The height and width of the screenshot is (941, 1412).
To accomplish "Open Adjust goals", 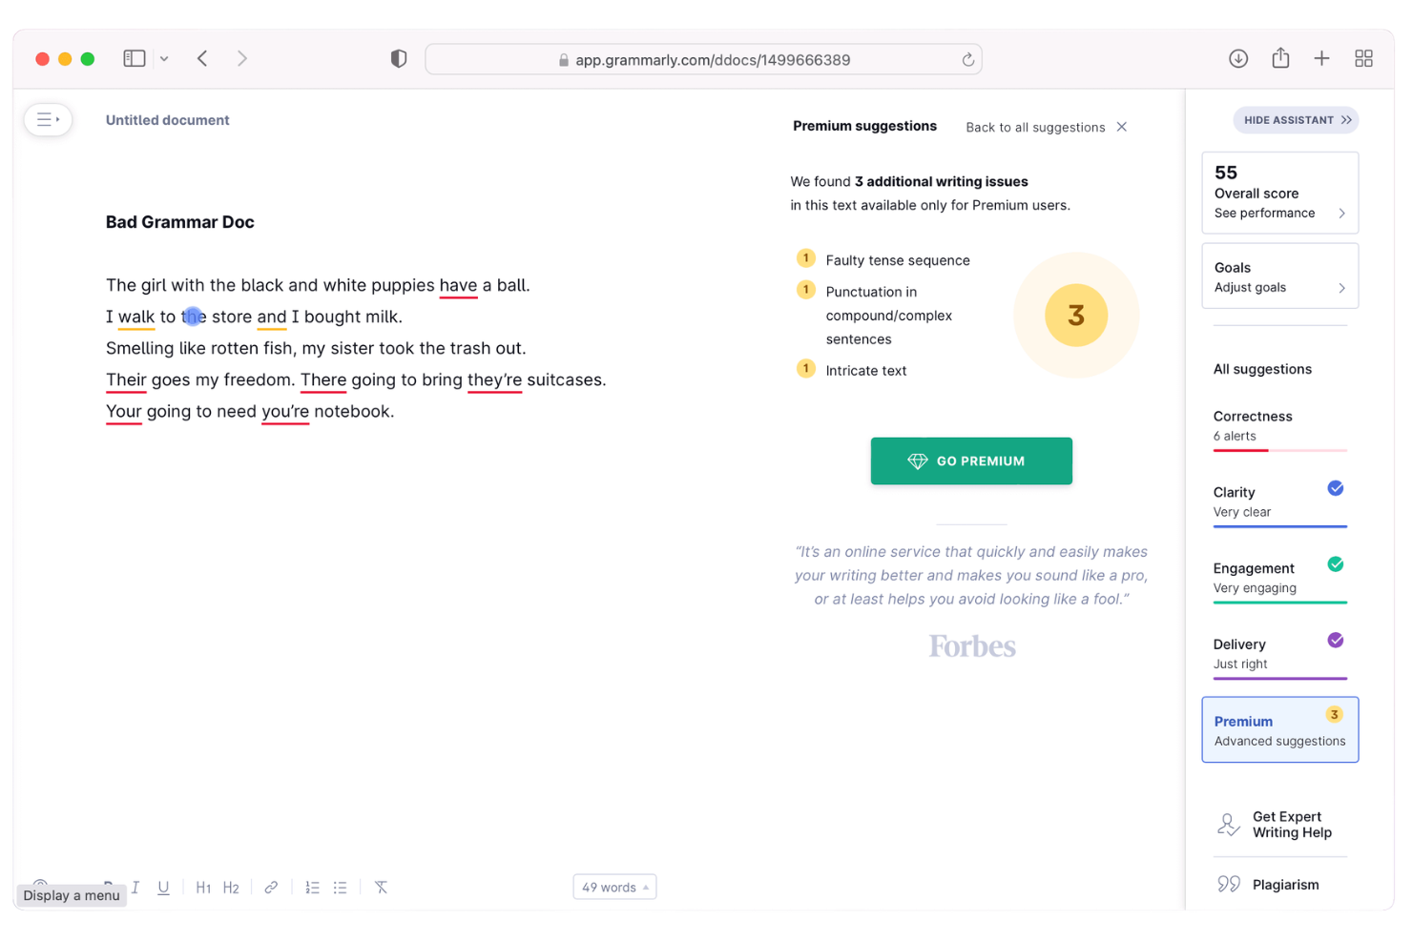I will tap(1279, 276).
